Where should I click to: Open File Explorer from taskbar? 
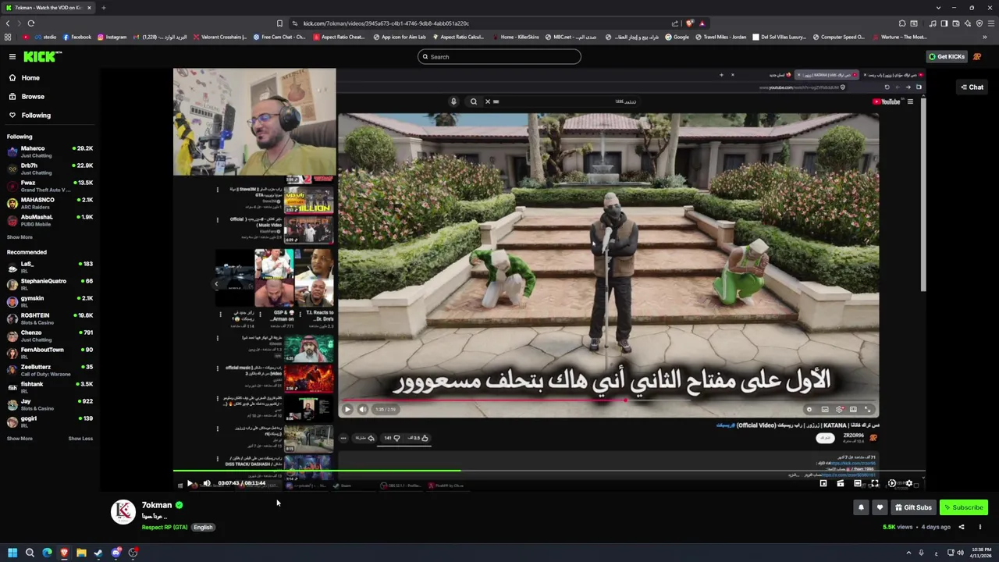click(x=81, y=553)
